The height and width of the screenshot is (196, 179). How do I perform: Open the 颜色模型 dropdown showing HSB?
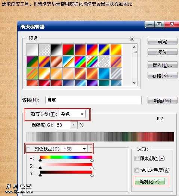[x=74, y=149]
